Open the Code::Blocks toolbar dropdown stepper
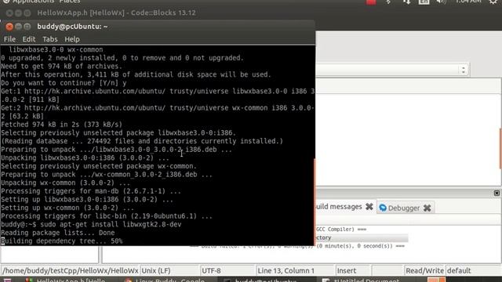Image resolution: width=502 pixels, height=282 pixels. (x=464, y=70)
